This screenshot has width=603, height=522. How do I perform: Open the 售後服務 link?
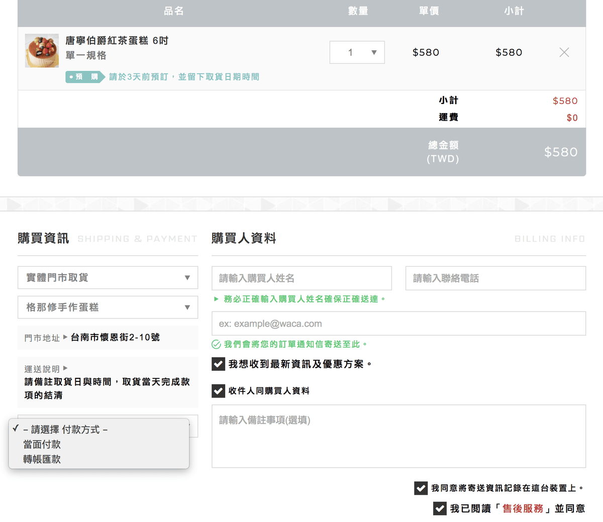click(x=523, y=508)
